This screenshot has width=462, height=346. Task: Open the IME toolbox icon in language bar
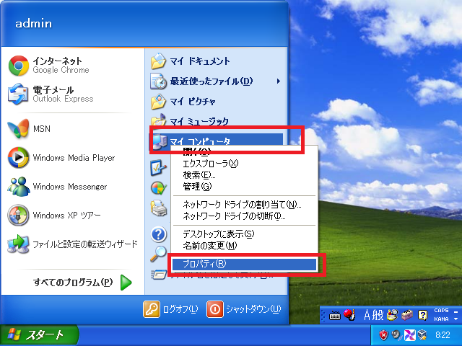(408, 315)
